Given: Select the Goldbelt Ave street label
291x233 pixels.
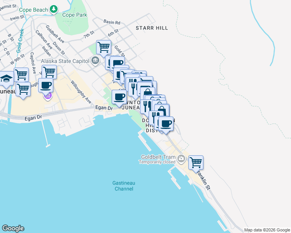Looking at the screenshot, I should tap(55, 34).
